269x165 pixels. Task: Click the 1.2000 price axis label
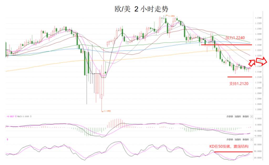coord(258,109)
